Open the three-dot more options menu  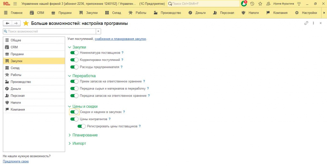tap(313, 23)
